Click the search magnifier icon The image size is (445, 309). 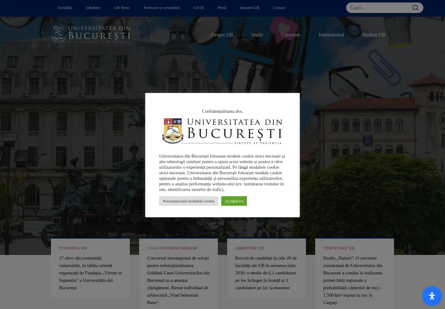click(416, 8)
